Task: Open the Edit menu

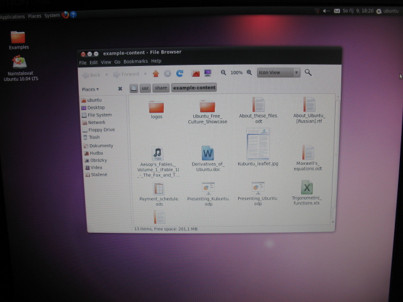Action: point(94,62)
